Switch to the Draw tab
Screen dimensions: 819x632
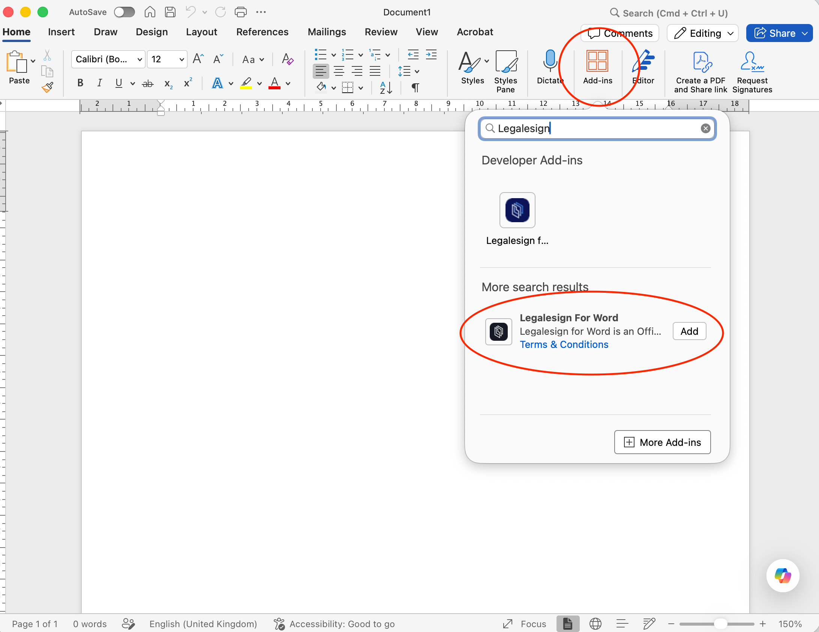point(105,32)
